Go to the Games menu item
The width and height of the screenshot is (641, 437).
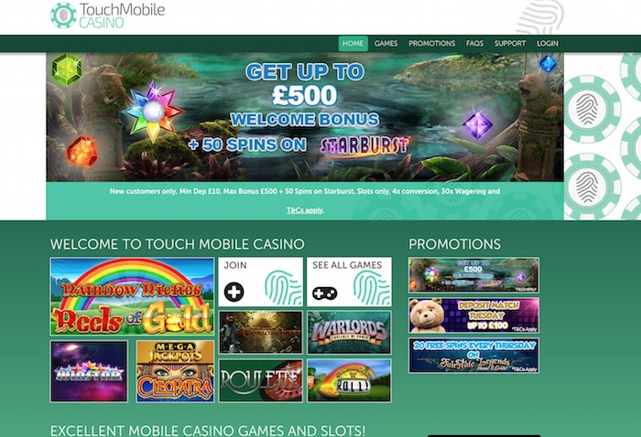tap(386, 44)
